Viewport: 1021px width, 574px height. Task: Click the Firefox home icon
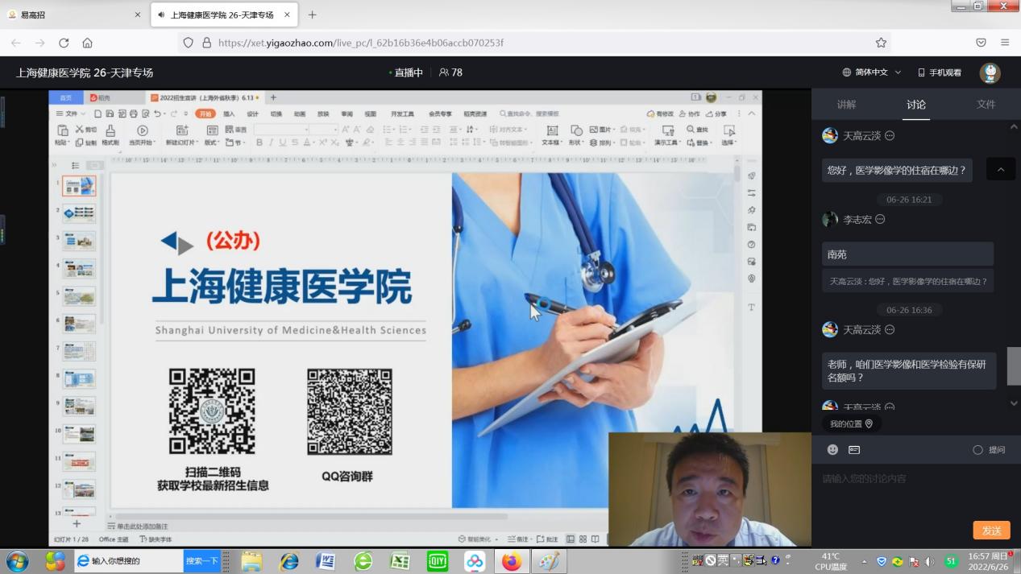pos(88,43)
